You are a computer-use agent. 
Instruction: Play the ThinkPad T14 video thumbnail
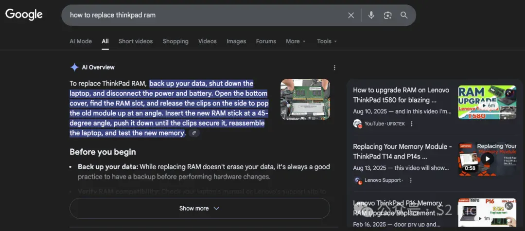point(487,159)
